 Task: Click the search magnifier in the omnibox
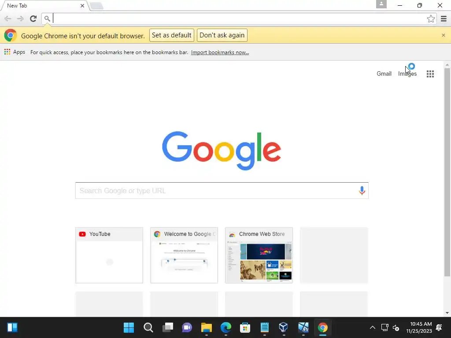coord(47,18)
